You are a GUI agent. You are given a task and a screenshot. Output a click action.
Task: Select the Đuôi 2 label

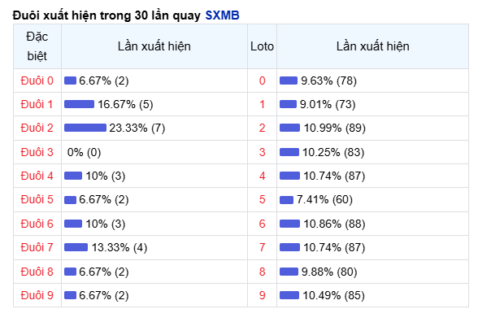37,128
